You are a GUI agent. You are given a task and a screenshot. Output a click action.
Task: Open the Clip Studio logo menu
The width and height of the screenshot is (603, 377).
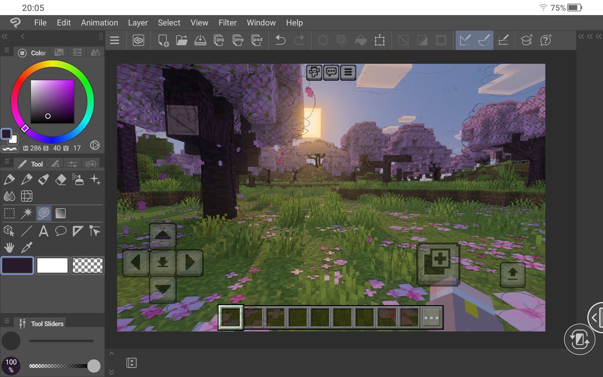[16, 23]
